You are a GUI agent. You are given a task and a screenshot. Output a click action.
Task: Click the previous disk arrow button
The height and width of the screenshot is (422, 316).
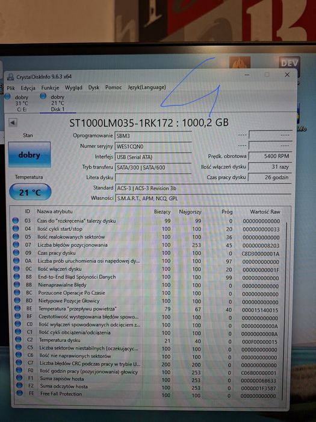[x=13, y=123]
